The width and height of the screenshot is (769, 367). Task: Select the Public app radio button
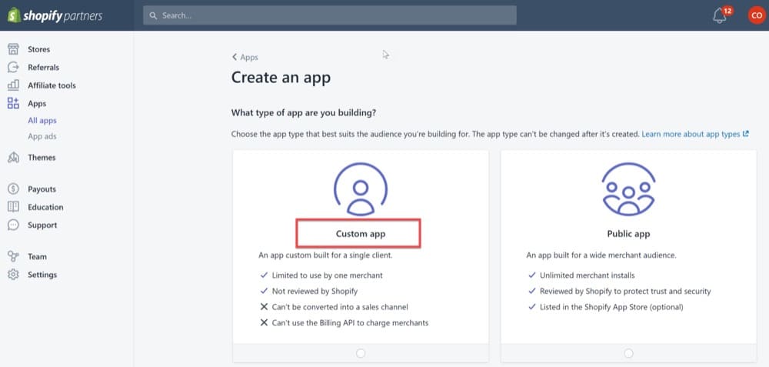coord(628,353)
